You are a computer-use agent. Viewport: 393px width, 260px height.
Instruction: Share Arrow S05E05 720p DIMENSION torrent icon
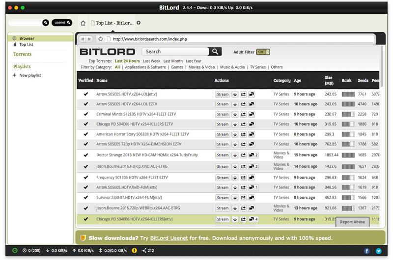pyautogui.click(x=243, y=144)
